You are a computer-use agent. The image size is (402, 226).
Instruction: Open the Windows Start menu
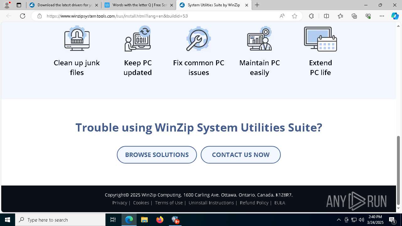[x=8, y=220]
